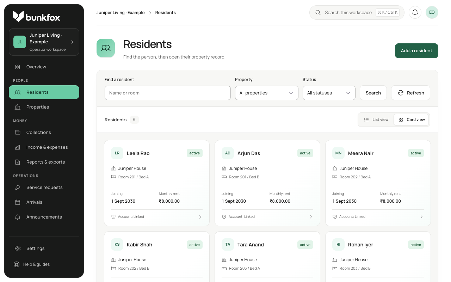The image size is (451, 282).
Task: Click Rohan Iyer's RI avatar
Action: click(339, 245)
